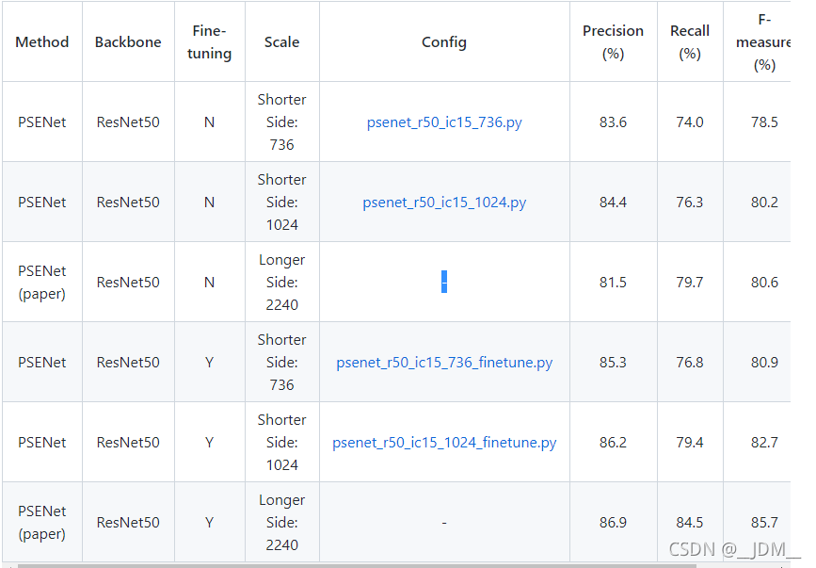The image size is (816, 568).
Task: Click the highlighted dash in the Config column
Action: (444, 282)
